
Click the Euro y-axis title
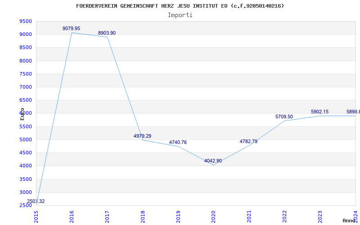pos(22,114)
